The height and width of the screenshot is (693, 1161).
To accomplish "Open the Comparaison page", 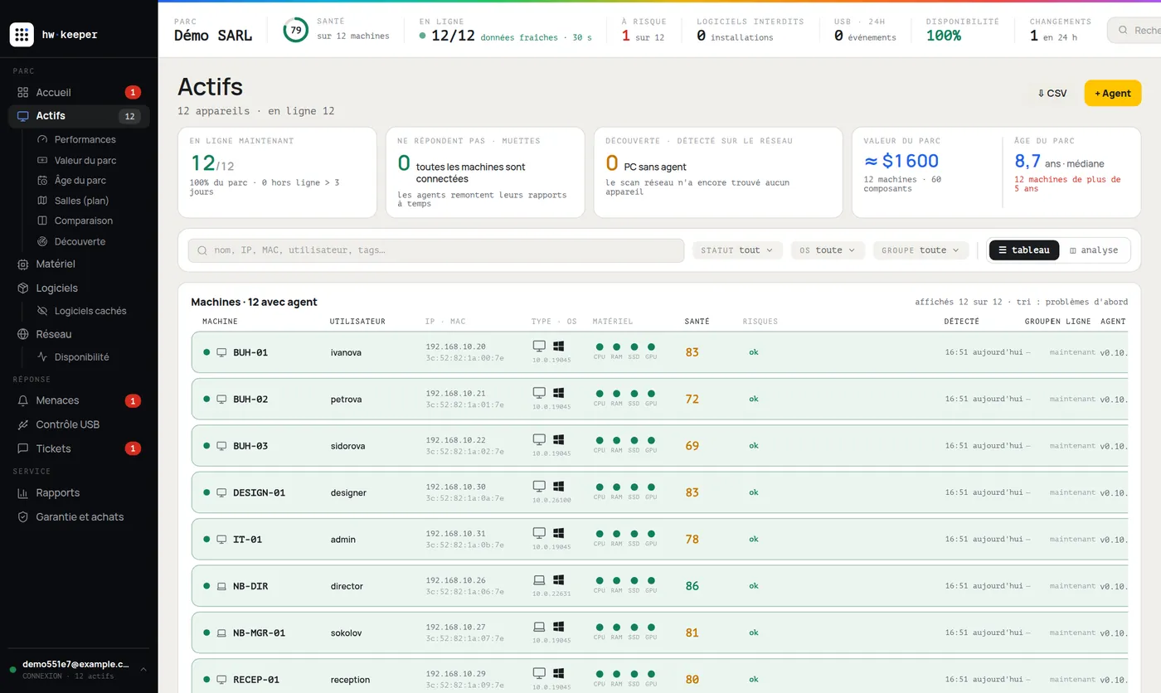I will (84, 220).
